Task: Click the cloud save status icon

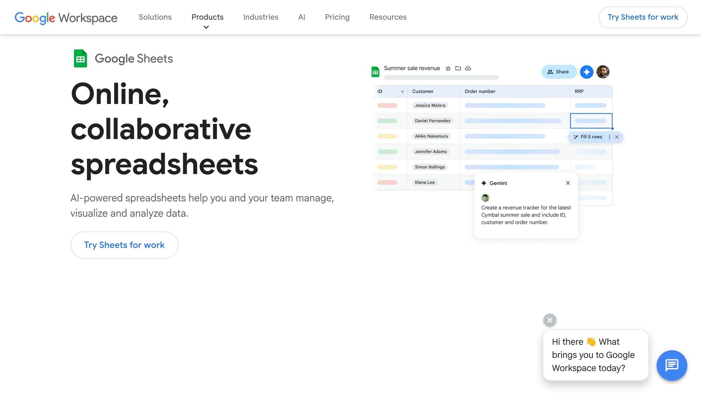Action: click(x=468, y=68)
